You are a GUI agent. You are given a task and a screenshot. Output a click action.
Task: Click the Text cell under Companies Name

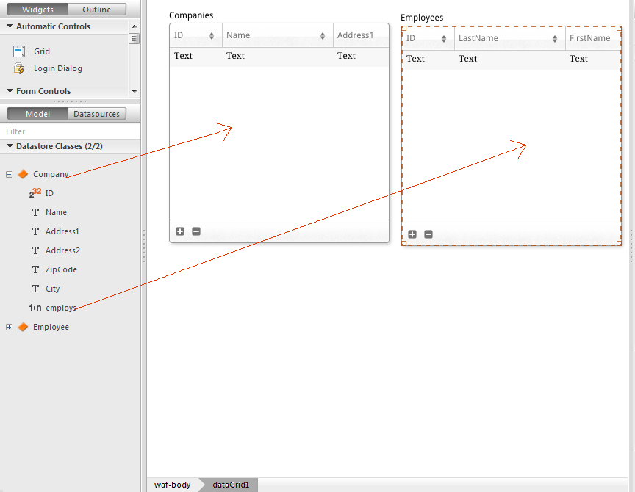point(235,56)
